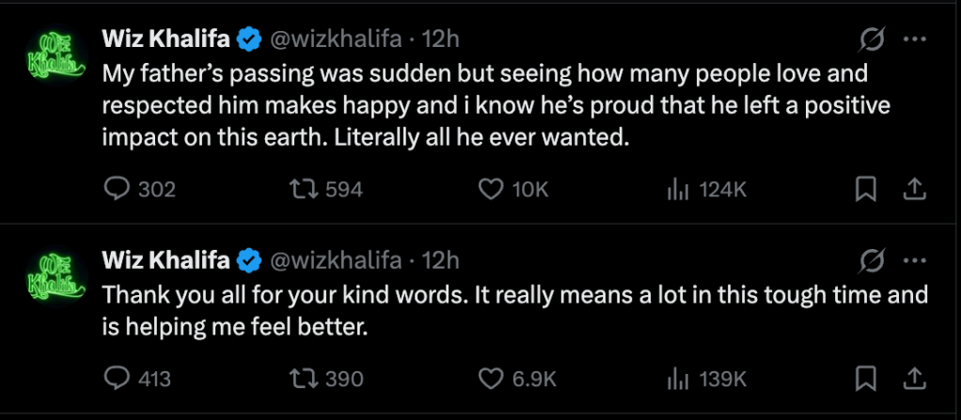Screen dimensions: 961x420
Task: Open the 12h timestamp on second tweet
Action: [x=441, y=259]
